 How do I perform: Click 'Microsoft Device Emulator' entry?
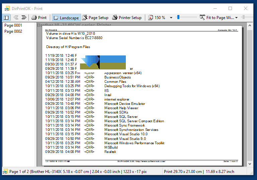[124, 104]
